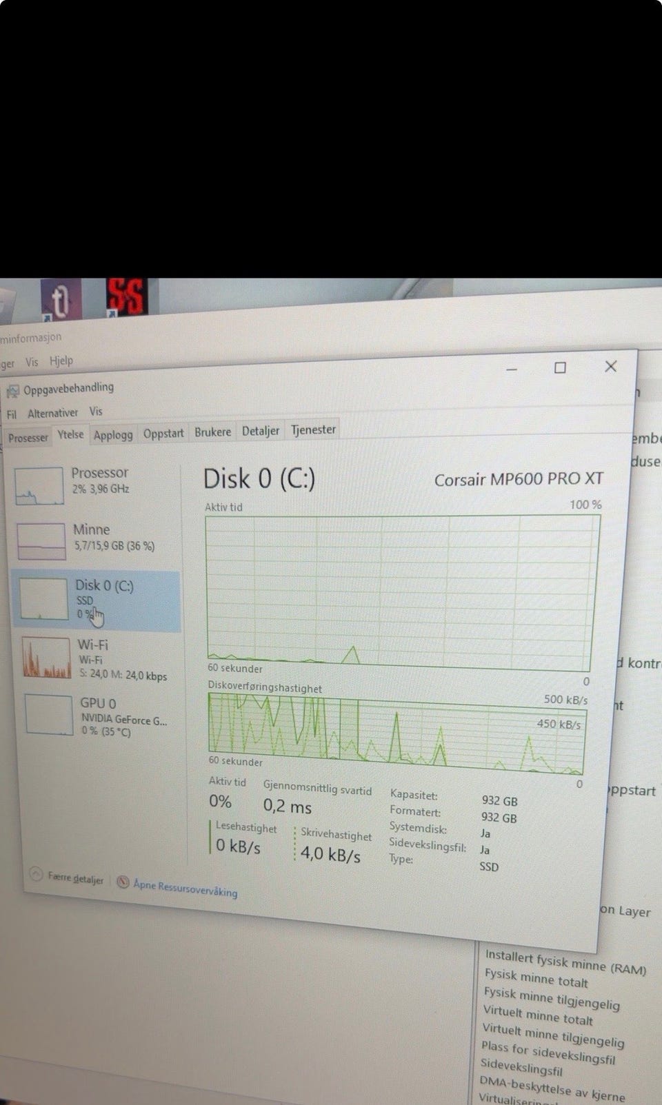The height and width of the screenshot is (1105, 662).
Task: Select 'Installert fysisk minne (RAM)' row in Systeminformasjon
Action: (565, 962)
